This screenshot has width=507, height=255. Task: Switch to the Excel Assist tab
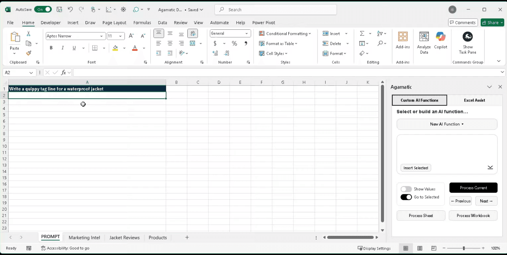[x=474, y=100]
